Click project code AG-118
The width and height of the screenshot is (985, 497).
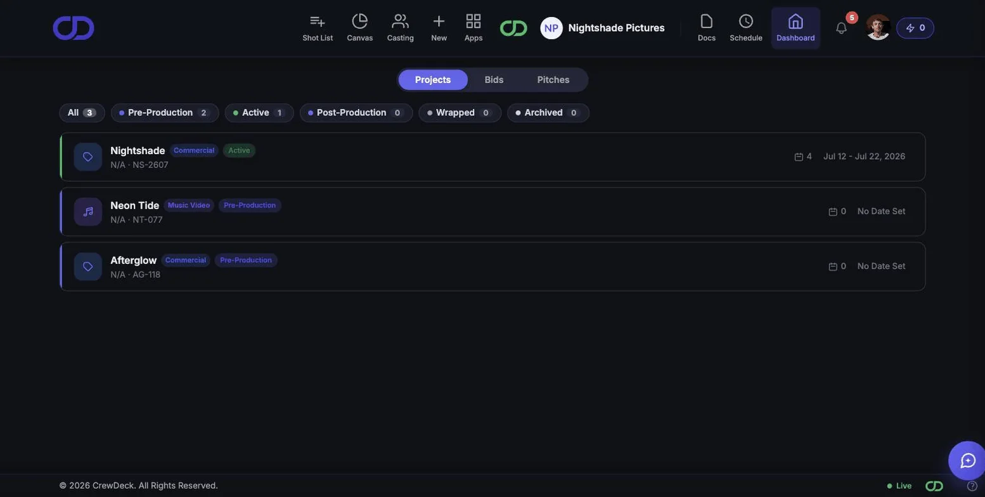[x=146, y=275]
